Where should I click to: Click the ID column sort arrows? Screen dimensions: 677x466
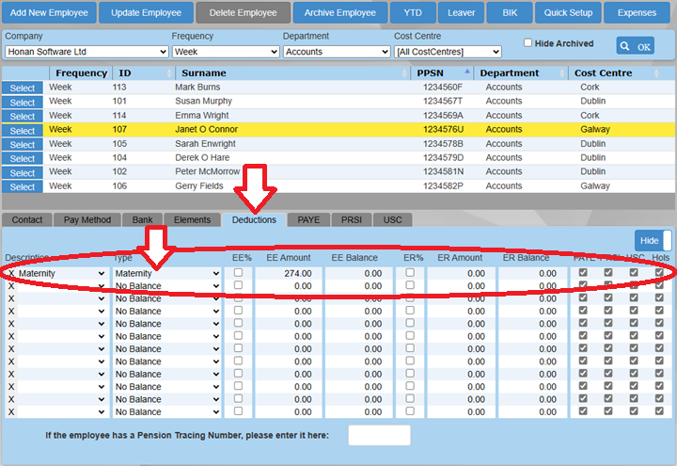tap(168, 72)
